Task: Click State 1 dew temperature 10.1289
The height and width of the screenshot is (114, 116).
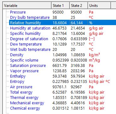Action: pyautogui.click(x=59, y=44)
